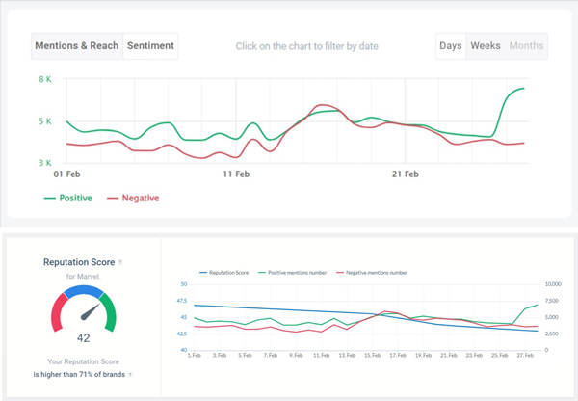
Task: Click the blue segment of gauge
Action: [84, 291]
